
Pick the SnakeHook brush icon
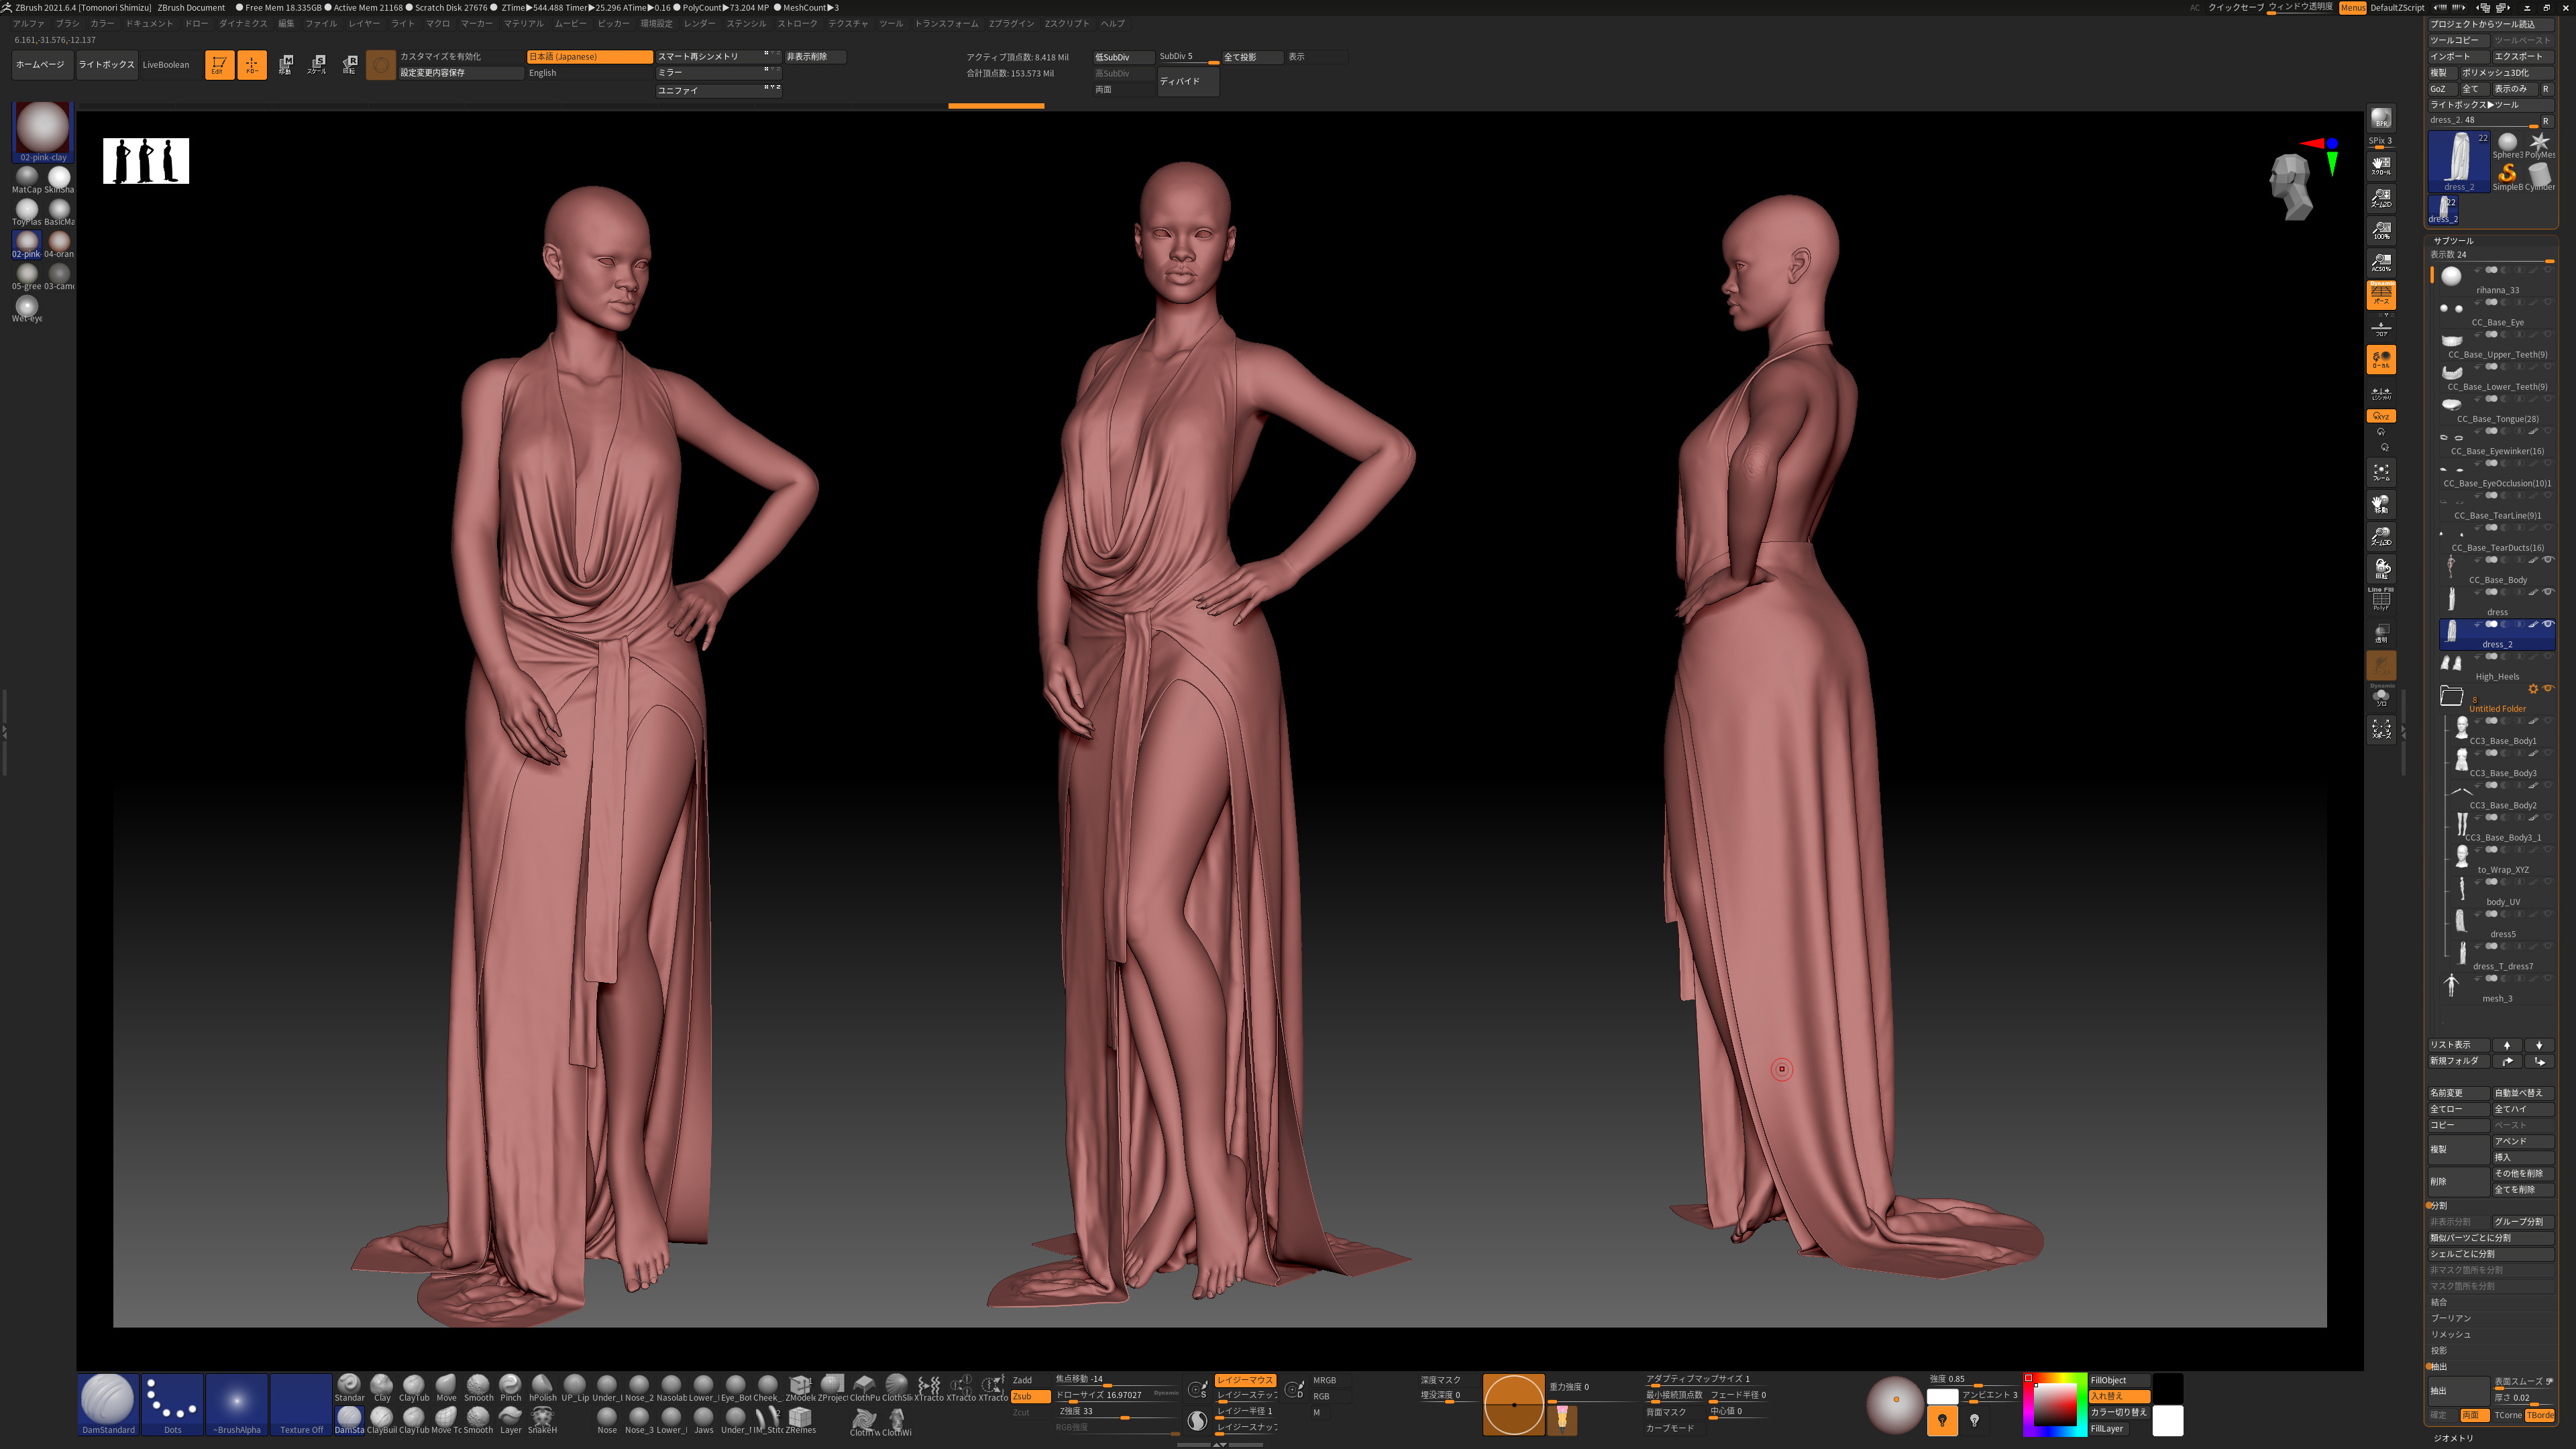(542, 1419)
